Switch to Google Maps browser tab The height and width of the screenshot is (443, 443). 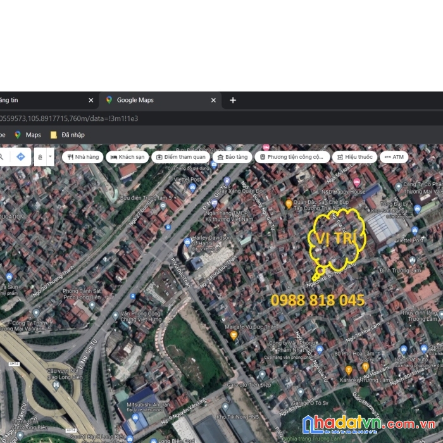pos(160,100)
